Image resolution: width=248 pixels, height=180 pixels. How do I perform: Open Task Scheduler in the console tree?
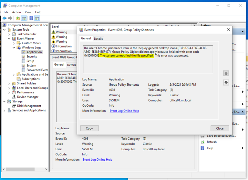coord(26,34)
